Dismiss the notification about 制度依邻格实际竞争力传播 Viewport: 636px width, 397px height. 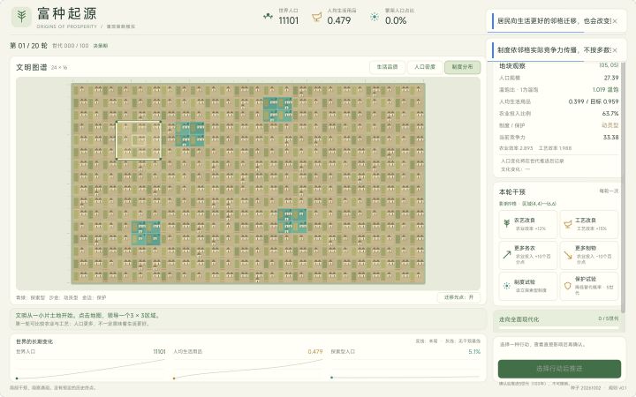pyautogui.click(x=615, y=50)
